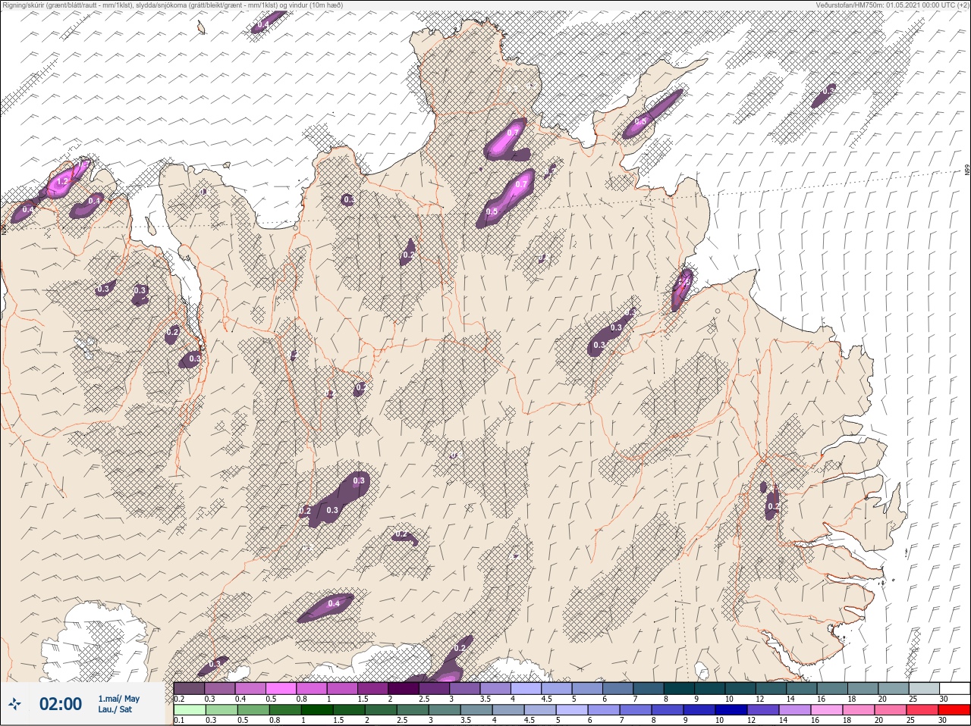Pick the bottom-row dark green swatch labeled 1
971x726 pixels.
(317, 710)
